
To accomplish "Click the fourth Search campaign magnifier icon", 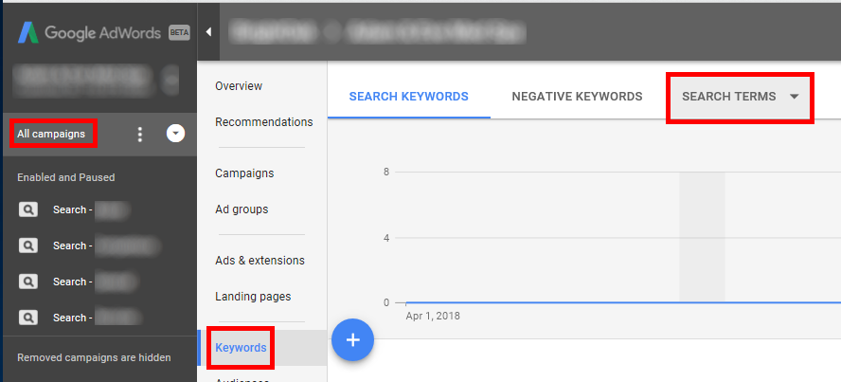I will [28, 318].
